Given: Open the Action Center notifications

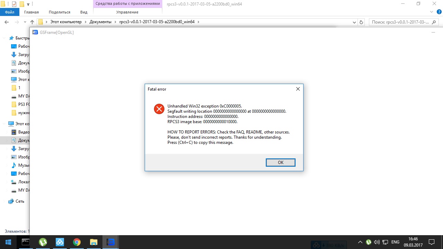Looking at the screenshot, I should tap(432, 242).
